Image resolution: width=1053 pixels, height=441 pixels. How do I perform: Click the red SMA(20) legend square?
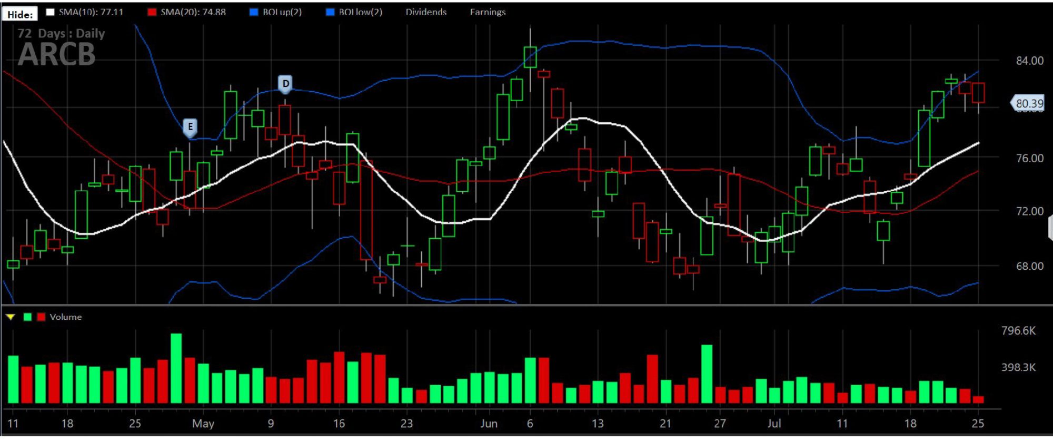click(152, 12)
